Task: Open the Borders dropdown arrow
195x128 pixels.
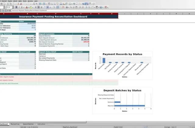Action: click(95, 7)
